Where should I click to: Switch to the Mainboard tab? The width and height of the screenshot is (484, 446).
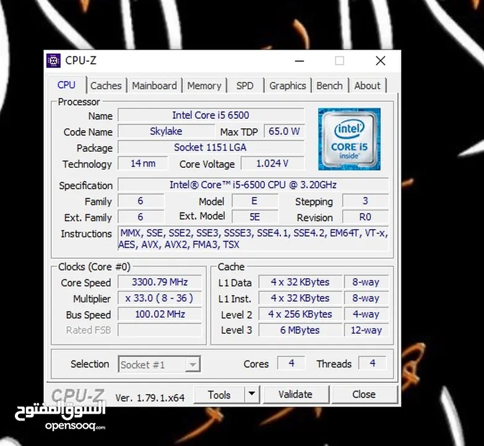[154, 85]
